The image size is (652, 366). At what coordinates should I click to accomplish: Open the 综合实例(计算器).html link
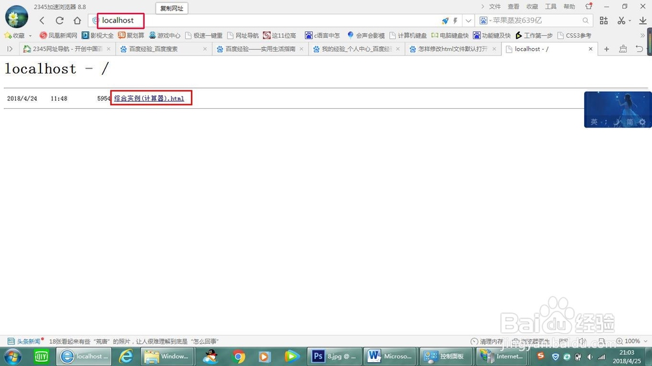149,98
